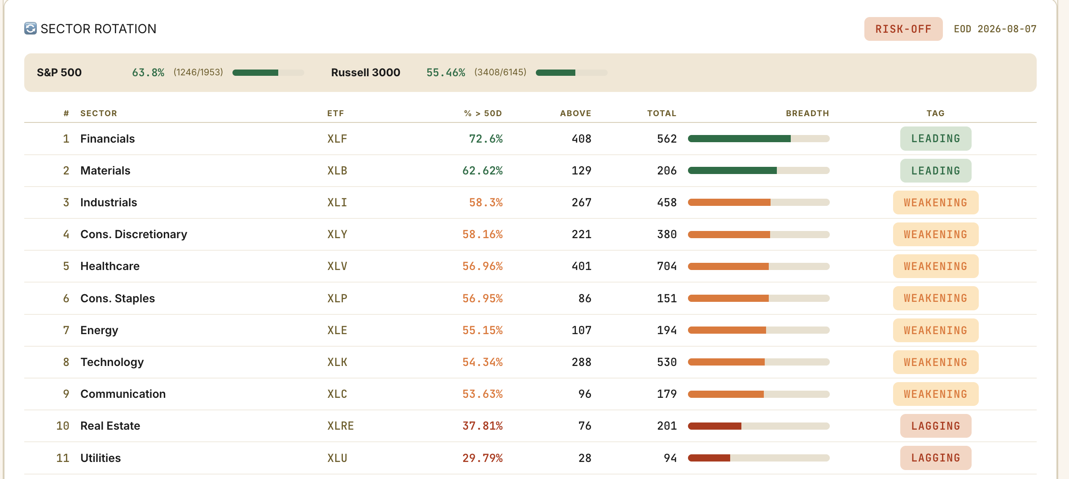Open the Cons. Staples sector row

530,299
